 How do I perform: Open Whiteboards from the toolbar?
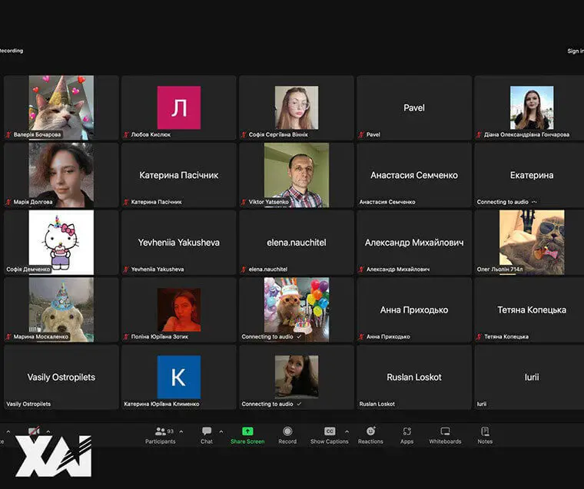445,434
